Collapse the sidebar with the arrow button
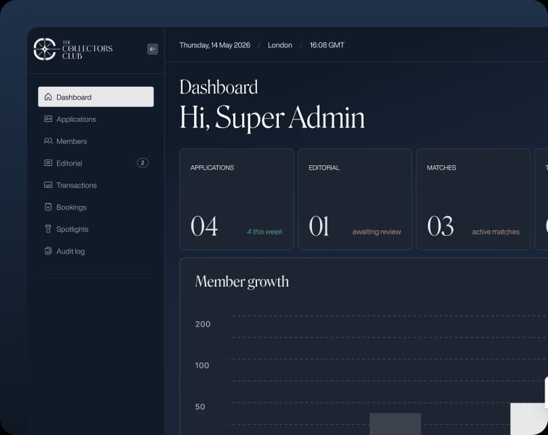This screenshot has width=548, height=435. [153, 49]
